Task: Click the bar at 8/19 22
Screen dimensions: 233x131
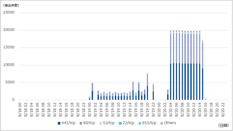Action: click(x=153, y=92)
